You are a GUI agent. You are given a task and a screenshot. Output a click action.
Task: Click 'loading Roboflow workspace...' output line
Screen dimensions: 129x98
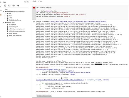[x=47, y=56]
